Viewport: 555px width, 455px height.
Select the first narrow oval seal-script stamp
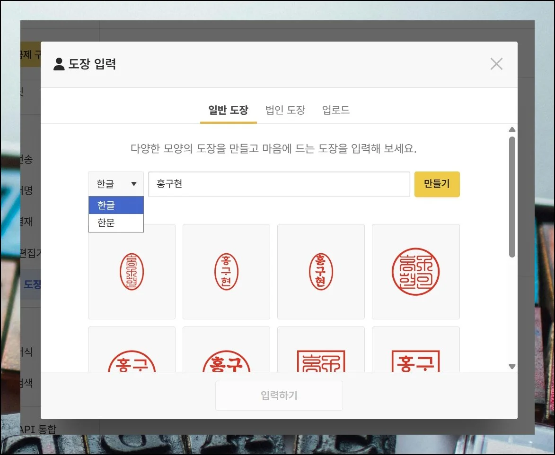(x=132, y=272)
